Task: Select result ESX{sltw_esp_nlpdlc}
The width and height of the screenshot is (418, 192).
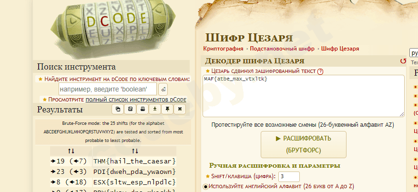Action: tap(134, 182)
